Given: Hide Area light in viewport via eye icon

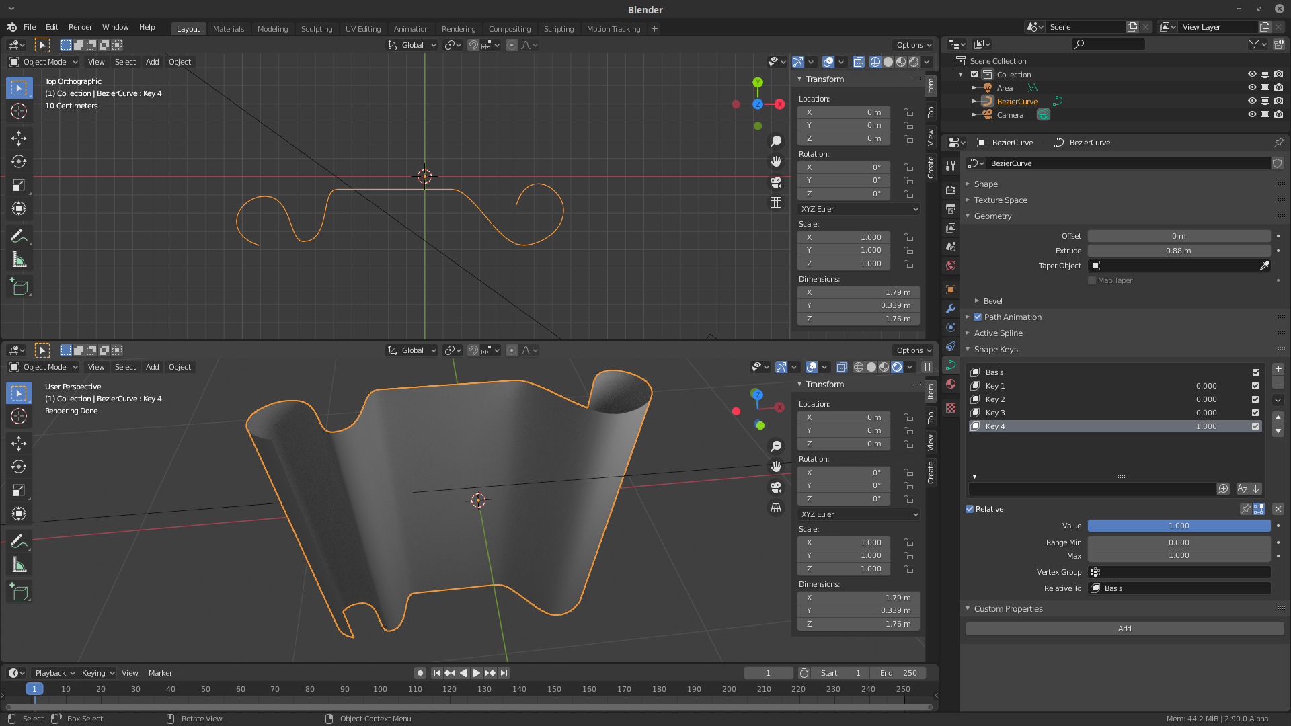Looking at the screenshot, I should point(1252,87).
